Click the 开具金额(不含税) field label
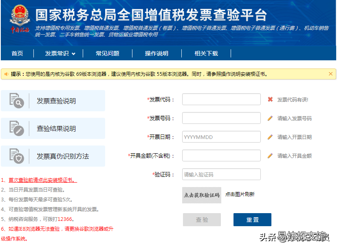The image size is (337, 249). [151, 156]
